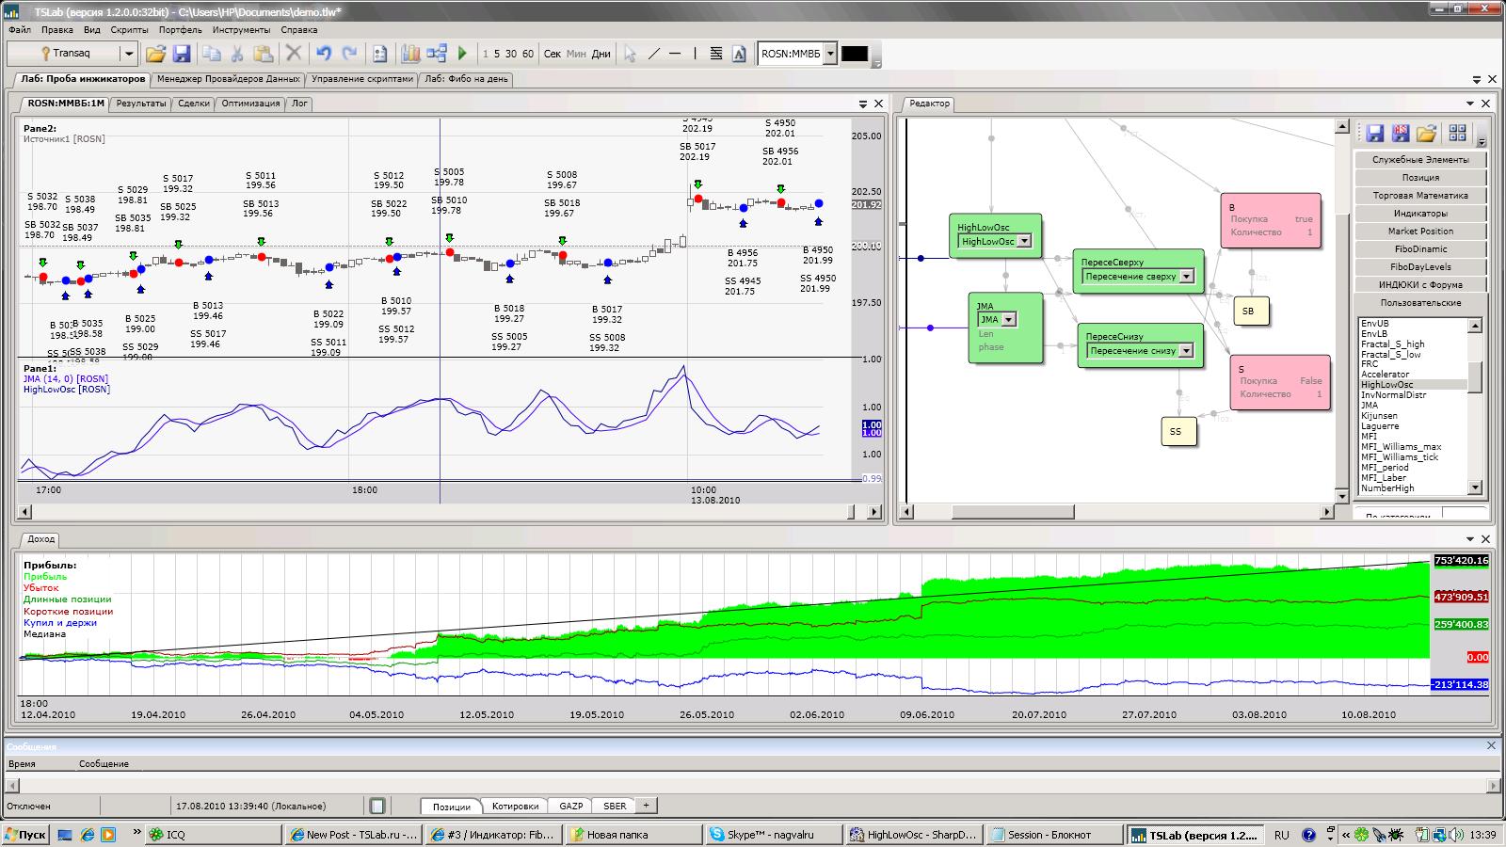This screenshot has height=847, width=1506.
Task: Set the chart interval to 30
Action: click(511, 54)
